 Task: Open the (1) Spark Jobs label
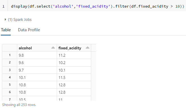coord(20,19)
